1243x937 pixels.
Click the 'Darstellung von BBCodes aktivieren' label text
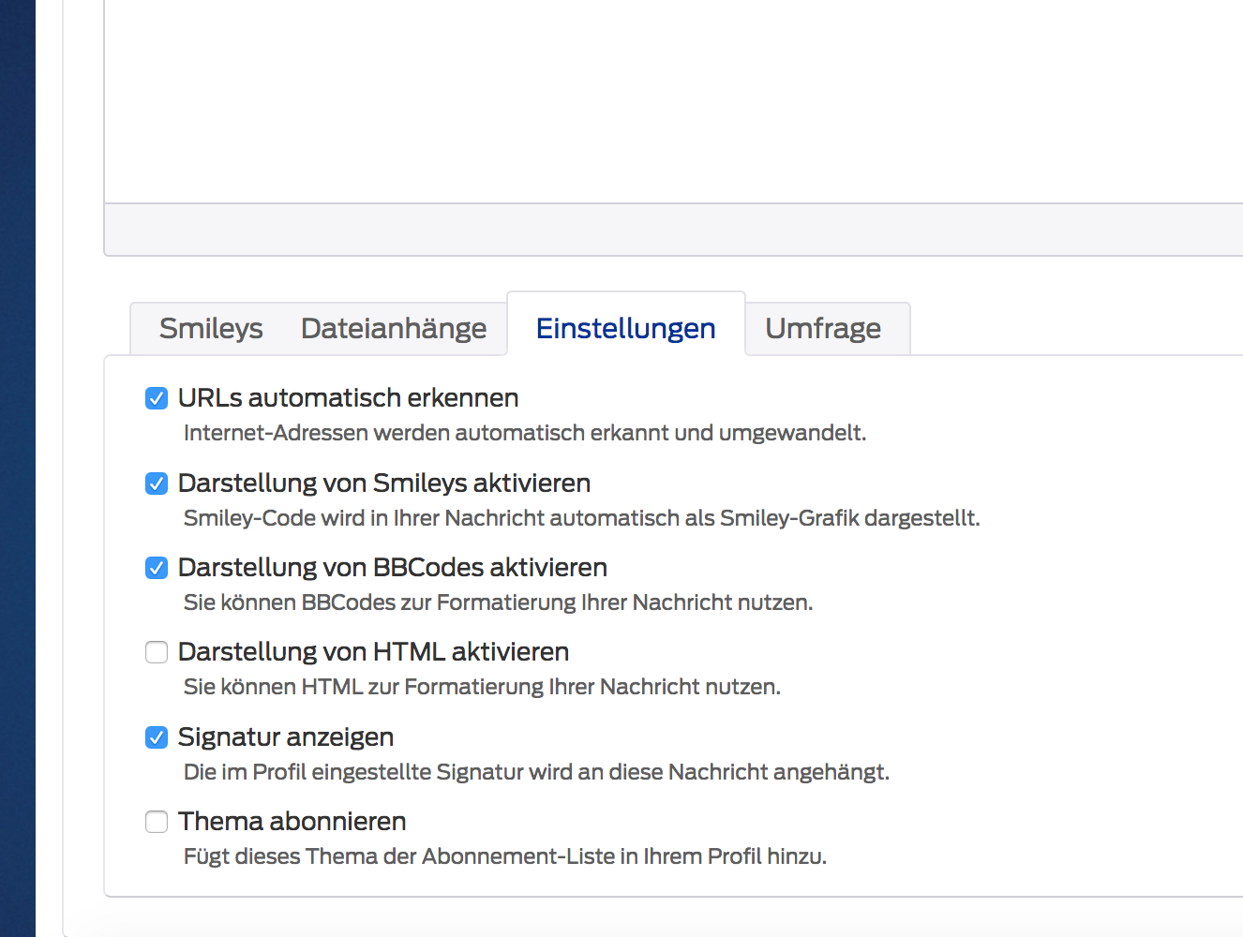coord(393,568)
